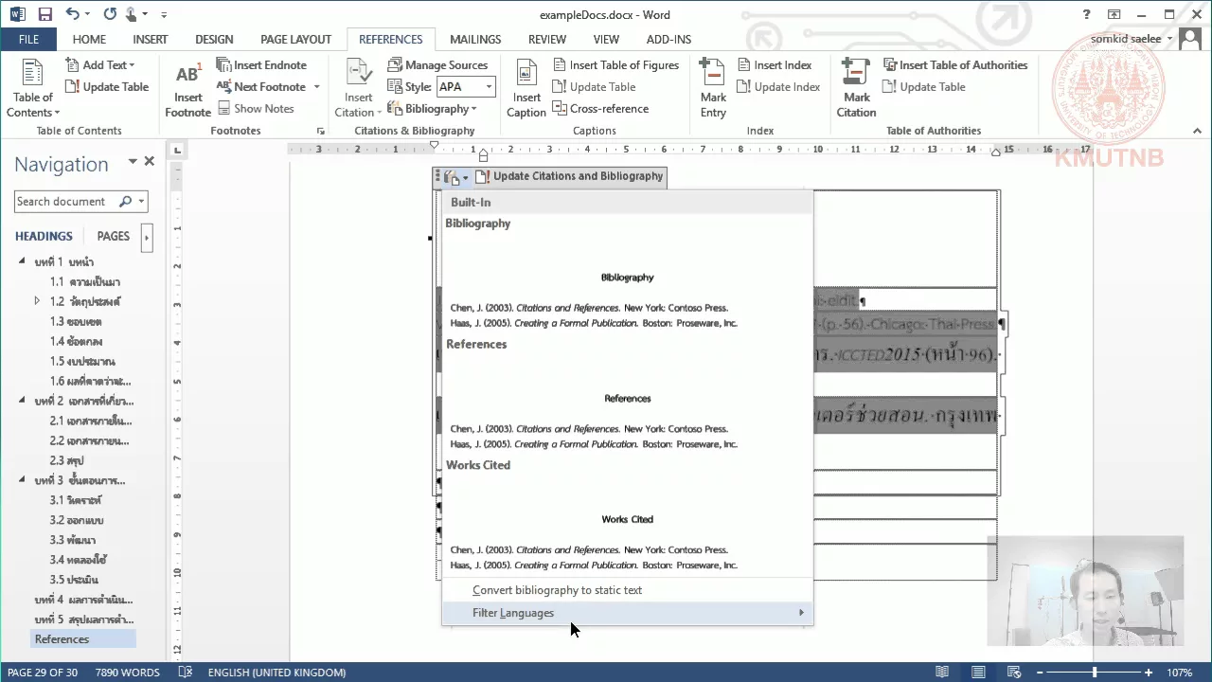
Task: Click proofing errors icon in status bar
Action: pos(186,673)
